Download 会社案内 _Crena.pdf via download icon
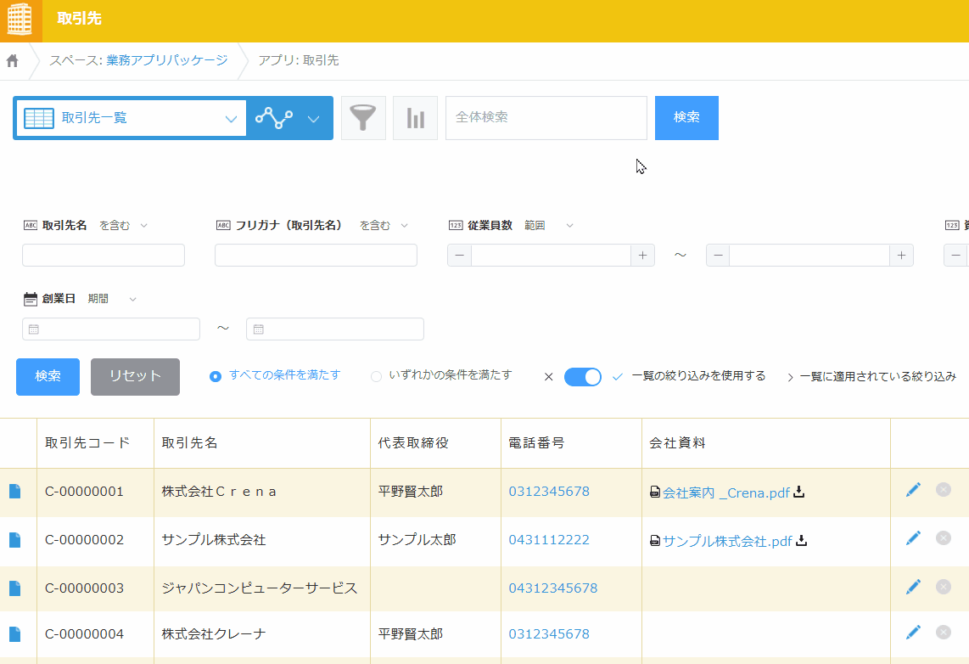This screenshot has height=664, width=969. (x=799, y=492)
